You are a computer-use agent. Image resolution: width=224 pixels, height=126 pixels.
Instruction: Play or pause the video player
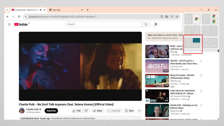pyautogui.click(x=80, y=66)
